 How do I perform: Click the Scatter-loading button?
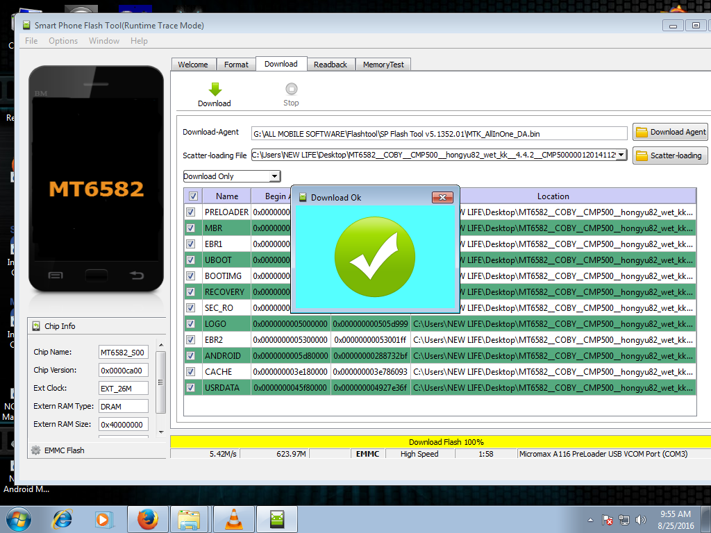(x=670, y=155)
